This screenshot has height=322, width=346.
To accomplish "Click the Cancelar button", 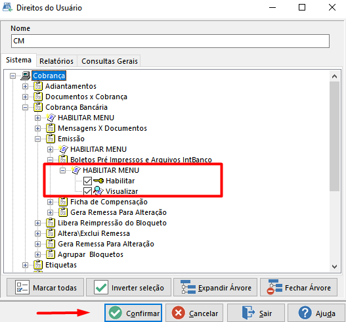I will click(194, 313).
